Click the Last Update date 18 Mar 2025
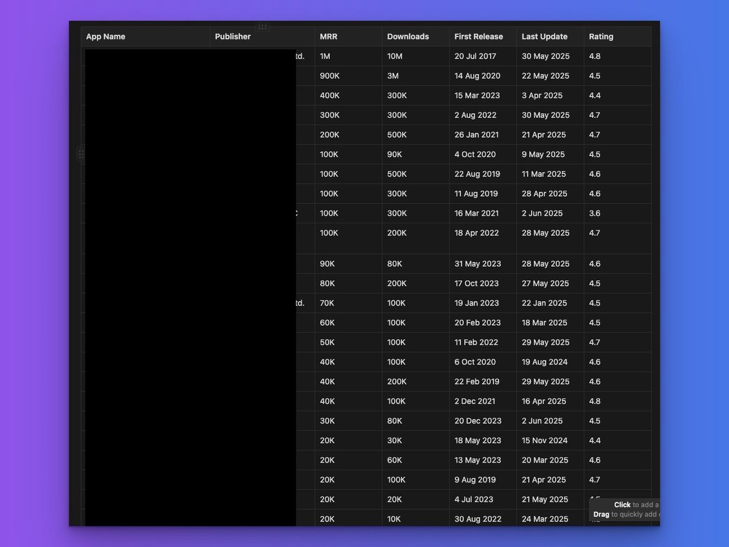Screen dimensions: 729x547 (x=544, y=323)
